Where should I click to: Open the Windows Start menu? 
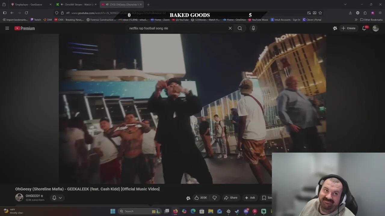point(113,211)
